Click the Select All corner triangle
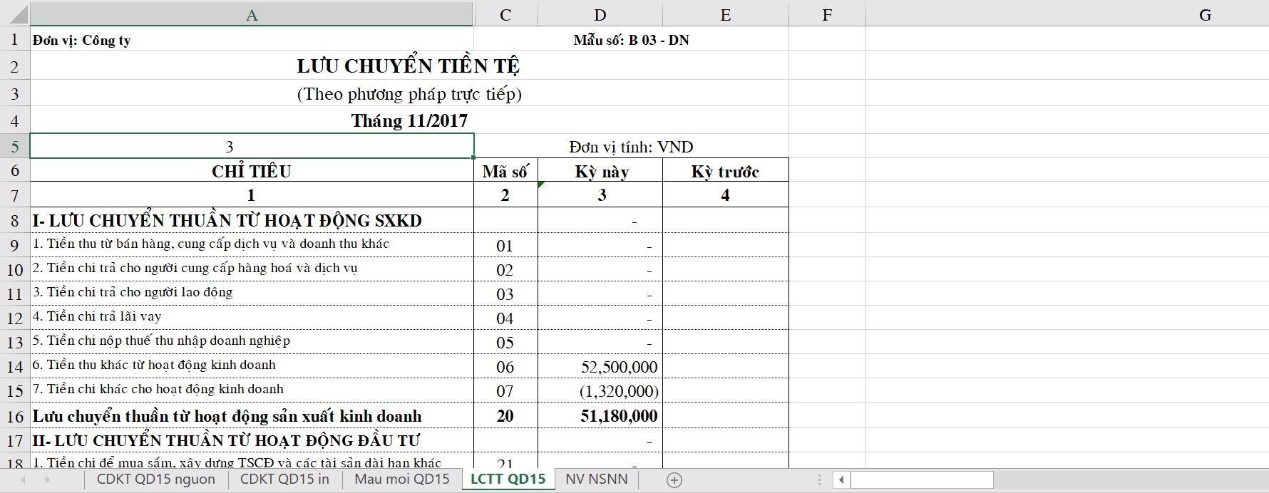Screen dimensions: 1269x493 click(x=15, y=14)
